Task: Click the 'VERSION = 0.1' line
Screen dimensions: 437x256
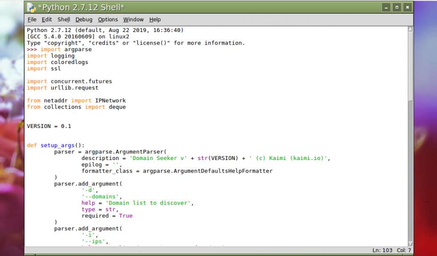Action: (x=49, y=126)
